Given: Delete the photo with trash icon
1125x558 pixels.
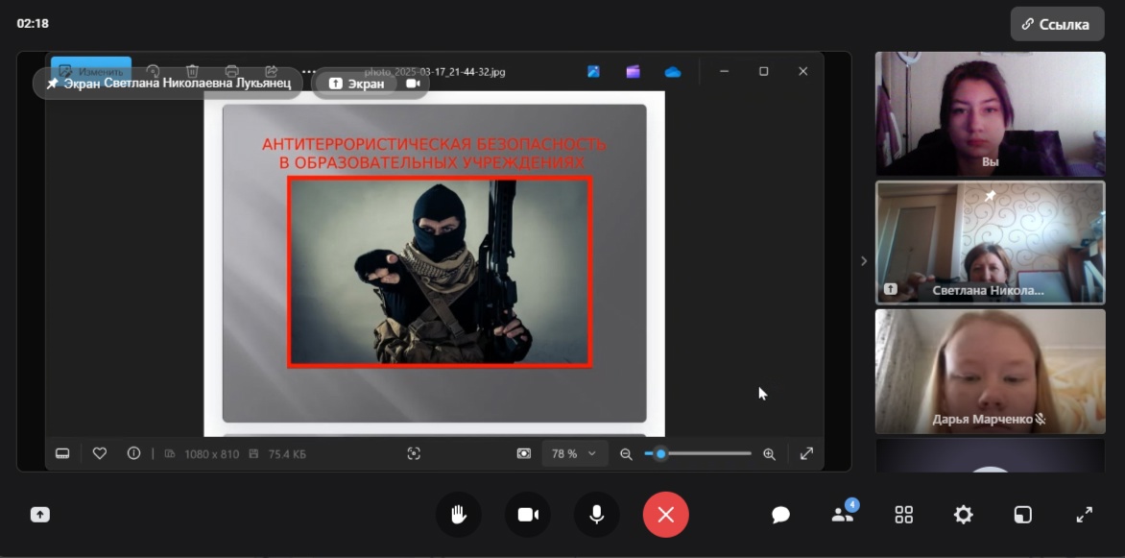Looking at the screenshot, I should pyautogui.click(x=192, y=71).
